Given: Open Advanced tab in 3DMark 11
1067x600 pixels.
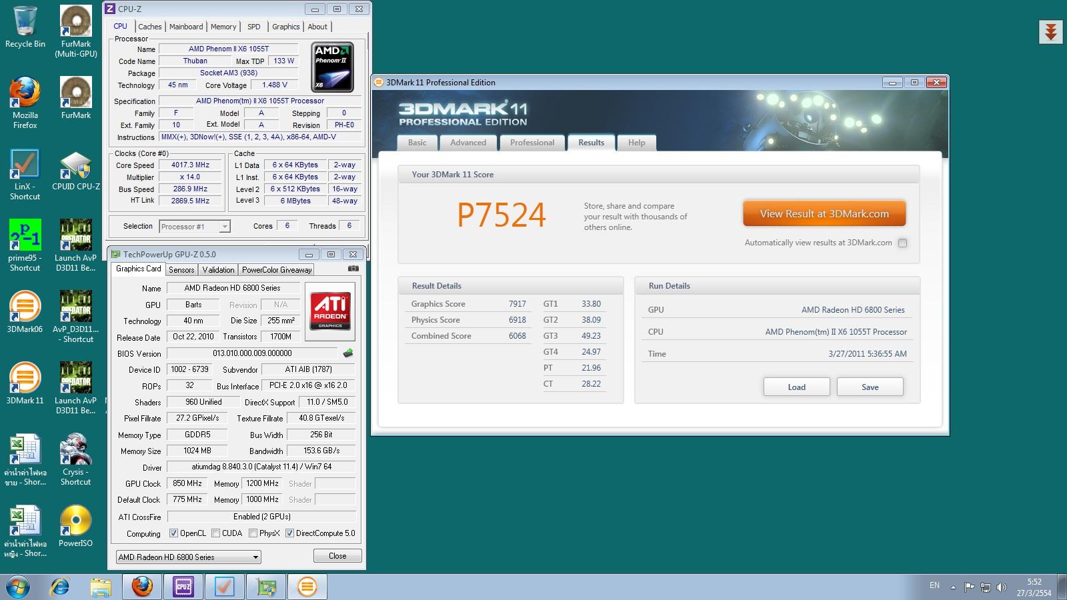Looking at the screenshot, I should tap(468, 143).
